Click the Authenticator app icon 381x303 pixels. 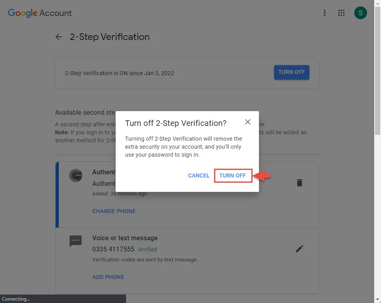tap(76, 175)
